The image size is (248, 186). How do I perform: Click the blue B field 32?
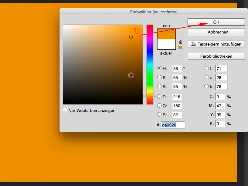pos(177,115)
